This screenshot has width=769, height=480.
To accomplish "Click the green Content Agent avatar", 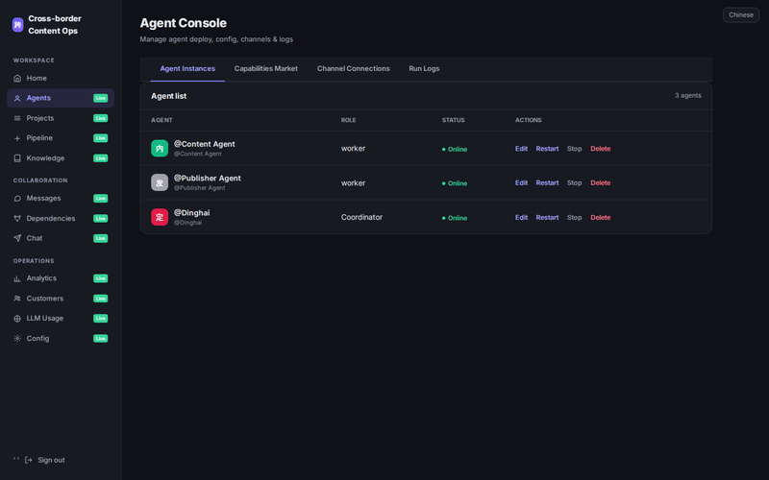I will [160, 149].
